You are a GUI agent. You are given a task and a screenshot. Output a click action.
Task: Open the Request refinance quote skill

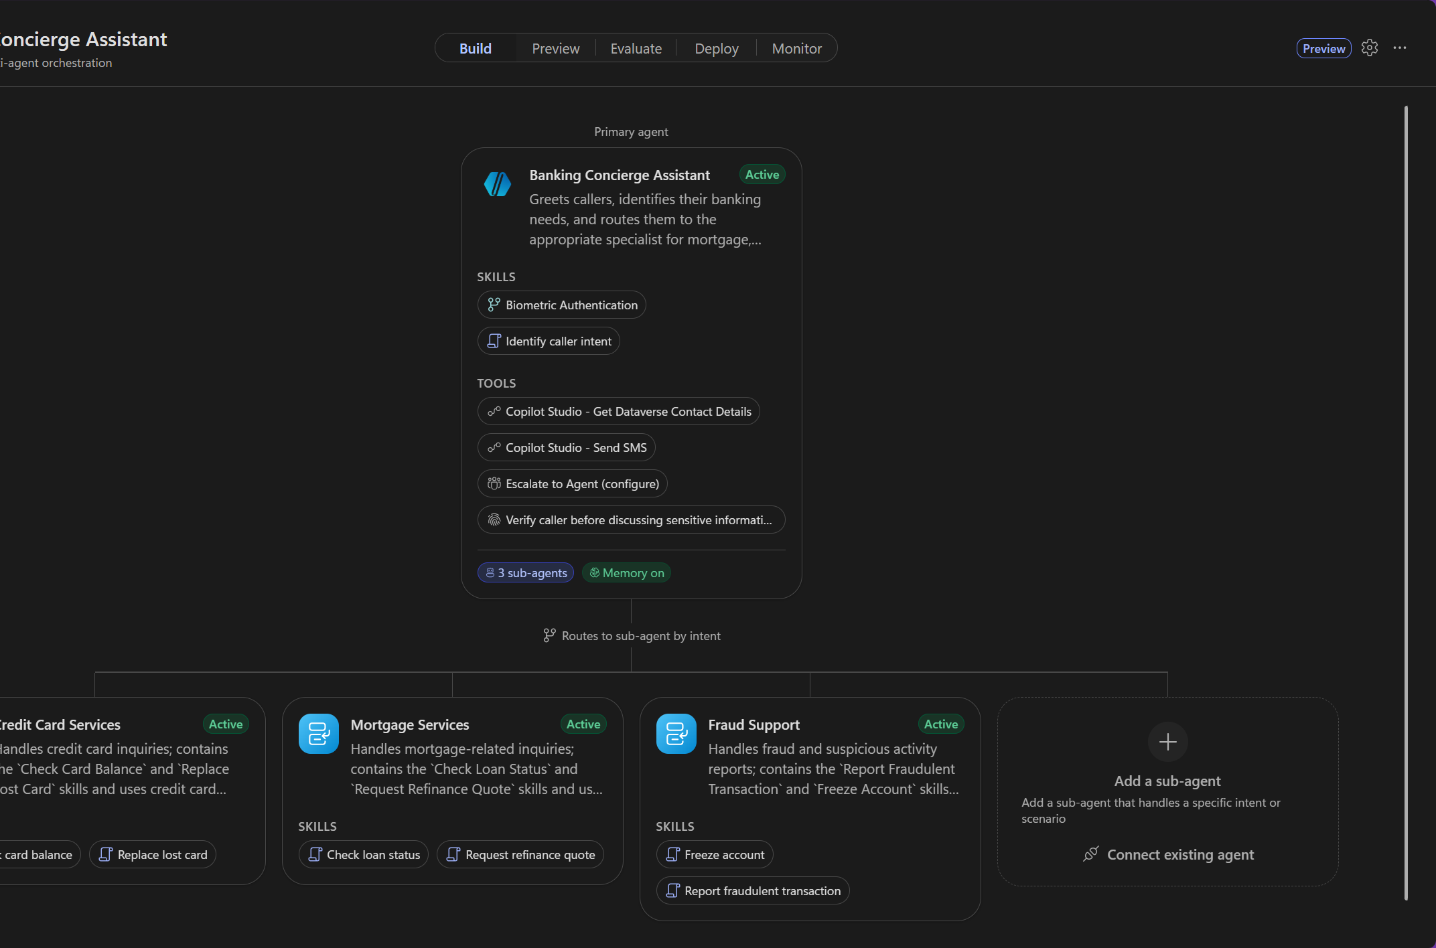520,854
